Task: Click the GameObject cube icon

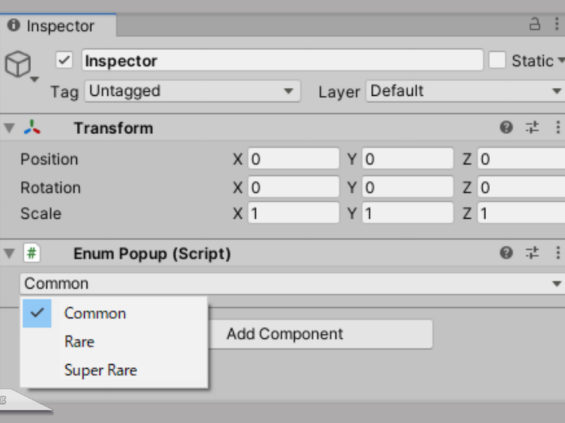Action: 18,63
